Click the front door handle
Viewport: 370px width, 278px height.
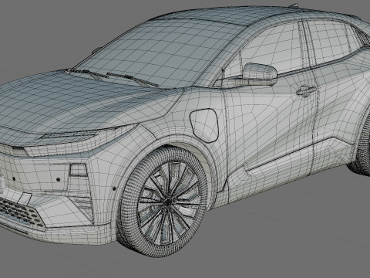coord(306,91)
